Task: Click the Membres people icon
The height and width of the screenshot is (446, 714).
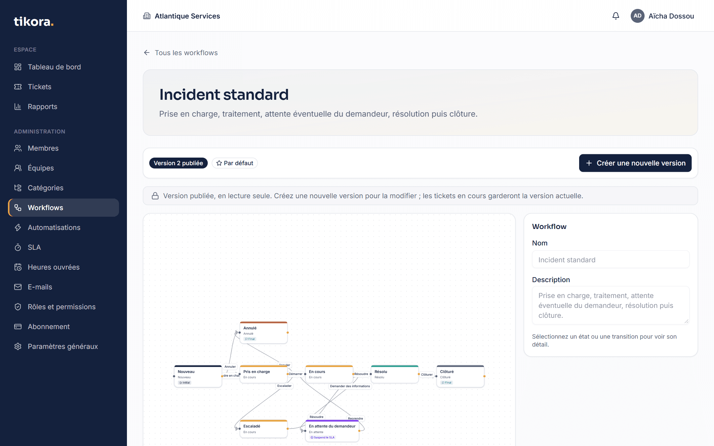Action: (18, 148)
